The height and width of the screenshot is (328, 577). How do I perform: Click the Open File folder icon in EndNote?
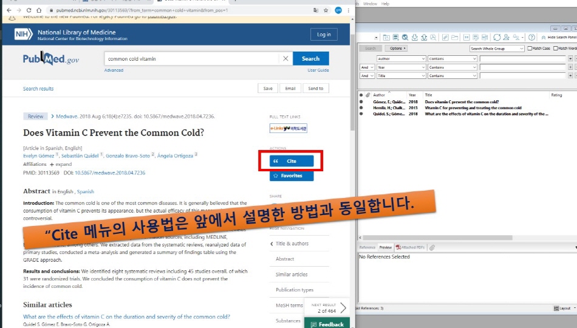tap(455, 37)
